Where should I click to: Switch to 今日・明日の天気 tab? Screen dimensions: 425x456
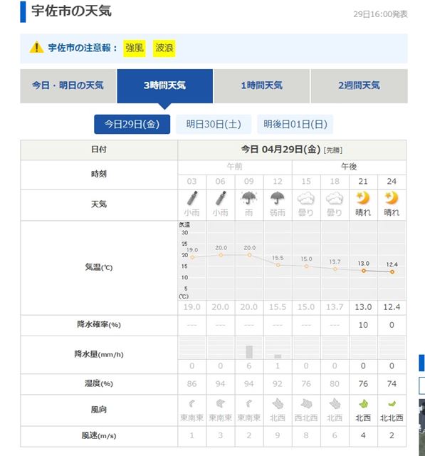coord(68,85)
